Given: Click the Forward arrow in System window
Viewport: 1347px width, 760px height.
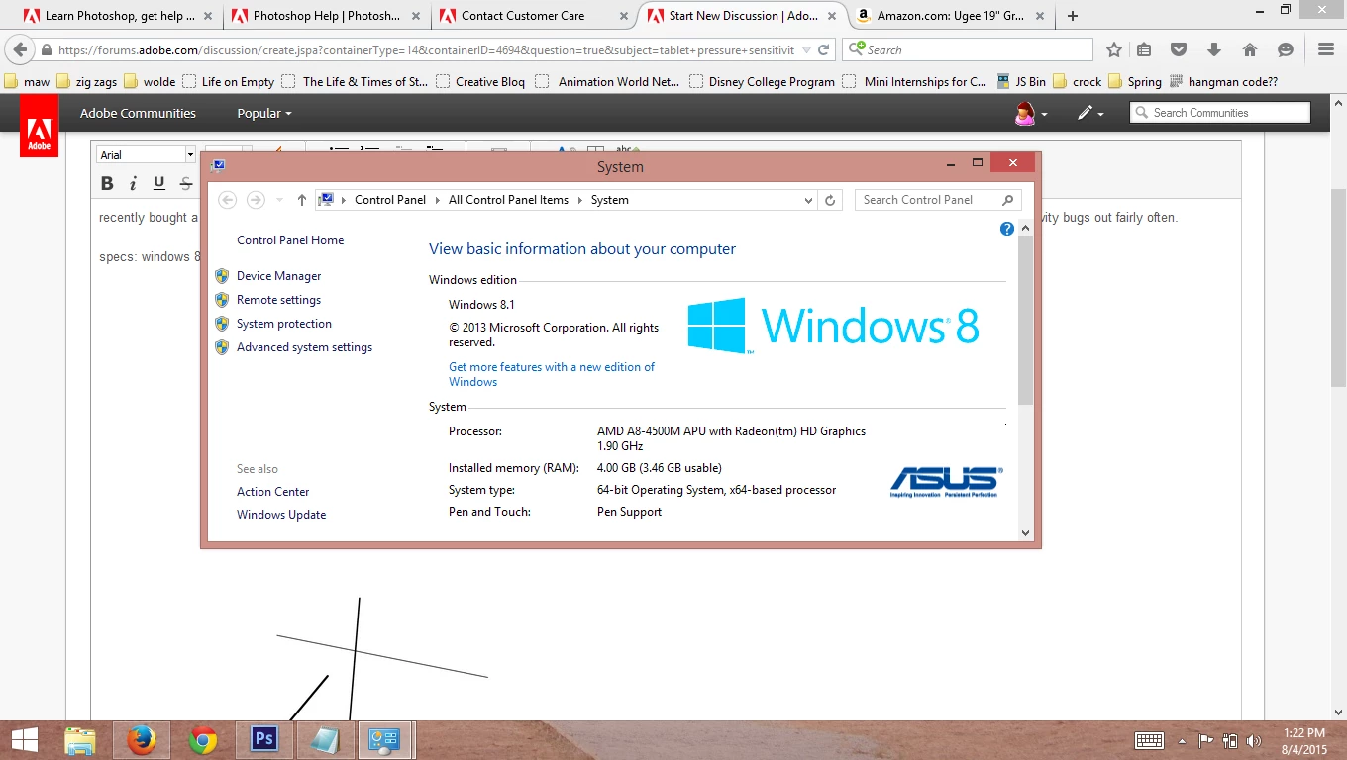Looking at the screenshot, I should point(256,200).
